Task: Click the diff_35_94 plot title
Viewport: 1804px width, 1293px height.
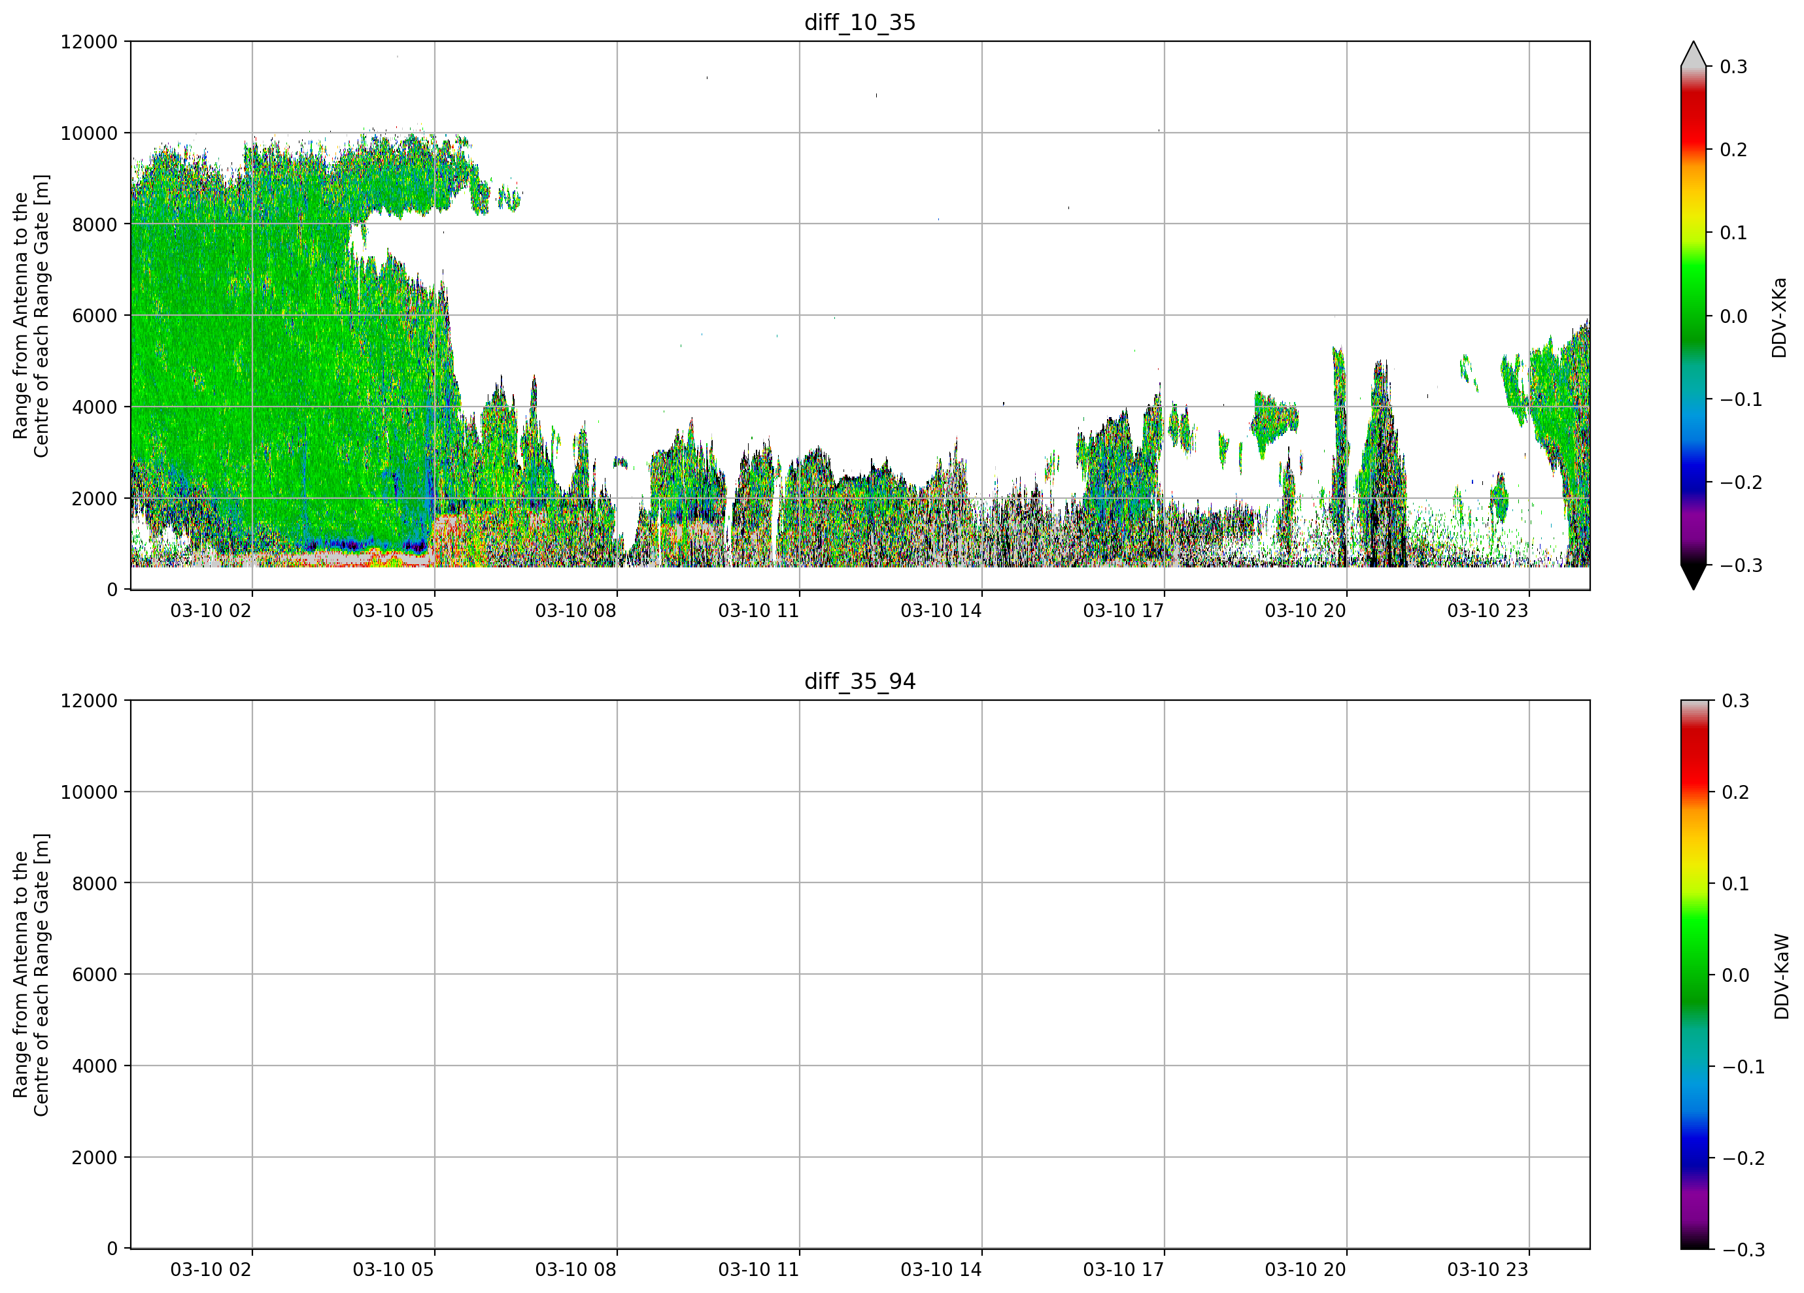Action: 860,682
